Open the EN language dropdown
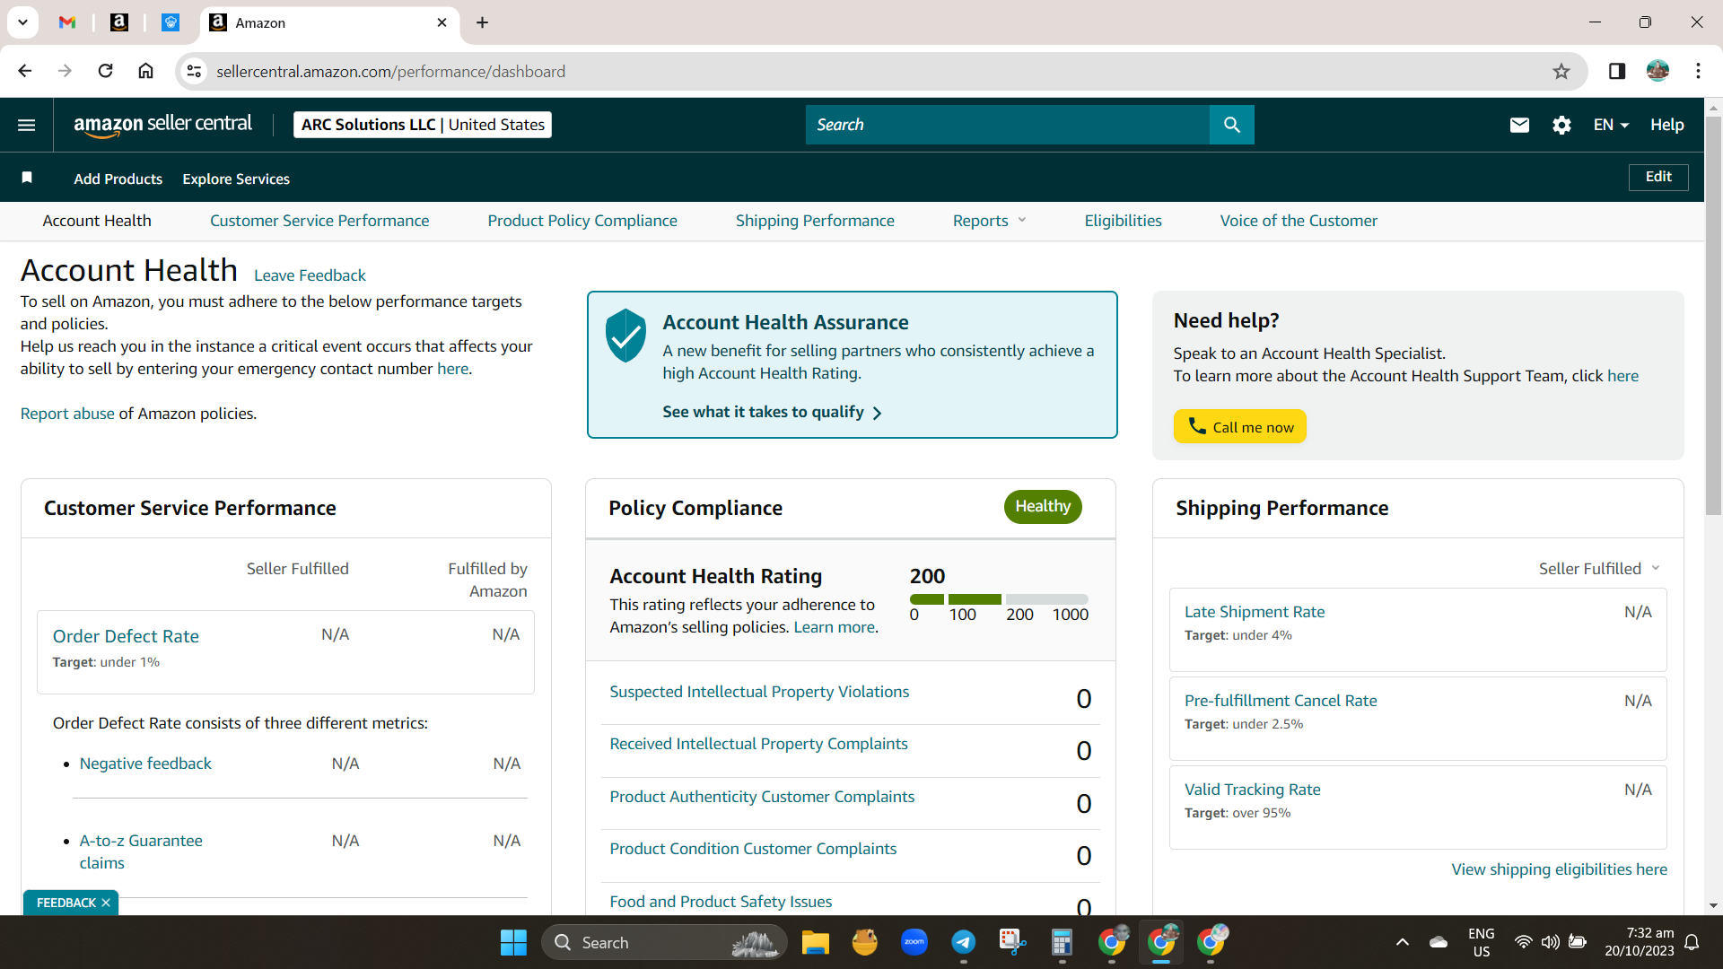The width and height of the screenshot is (1723, 969). pos(1611,125)
